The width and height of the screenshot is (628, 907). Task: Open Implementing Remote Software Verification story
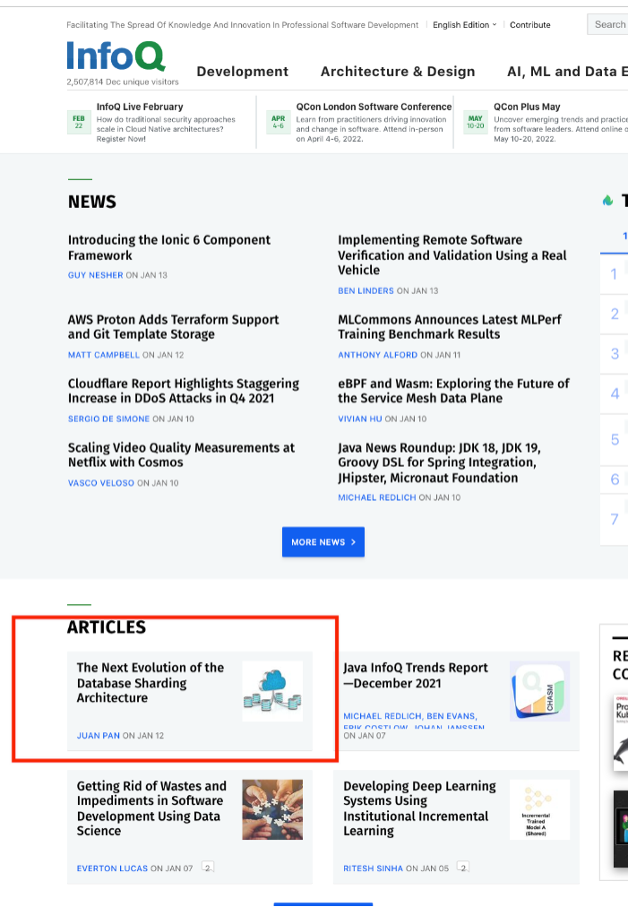pos(452,255)
